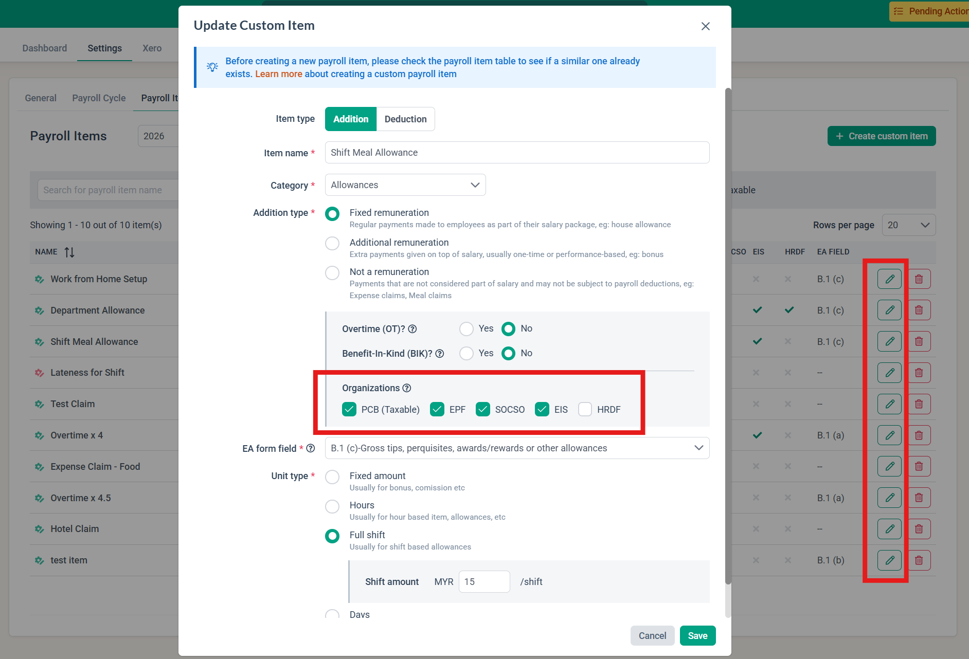969x659 pixels.
Task: Delete the Lateness for Shift item
Action: (919, 373)
